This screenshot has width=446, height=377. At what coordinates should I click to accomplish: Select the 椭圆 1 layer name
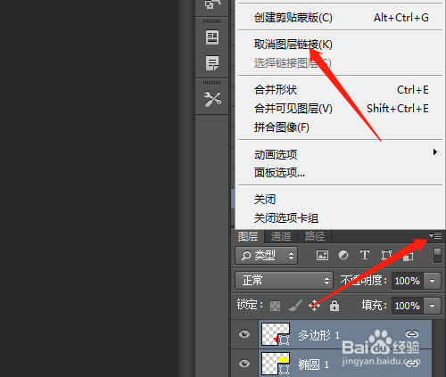pos(314,365)
